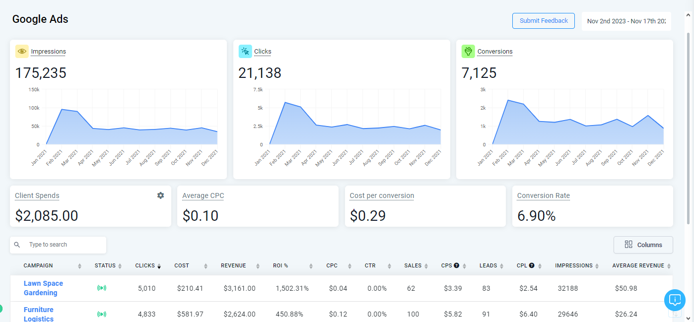Click the Average CPC label
Image resolution: width=694 pixels, height=322 pixels.
[203, 195]
